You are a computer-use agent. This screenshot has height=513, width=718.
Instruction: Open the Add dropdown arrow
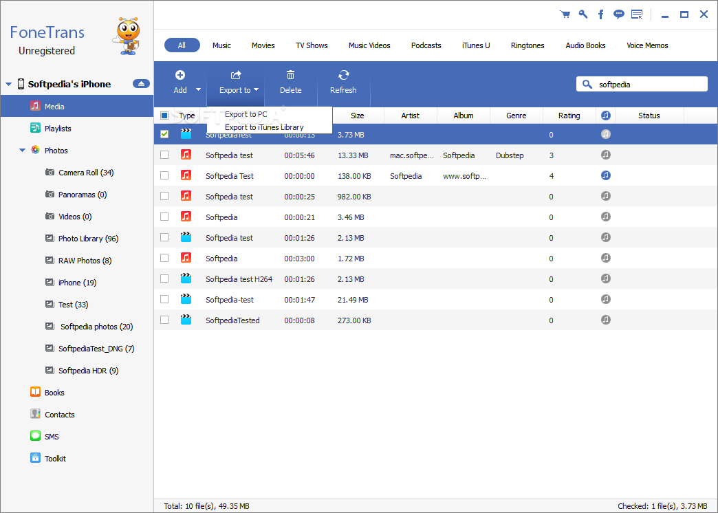pos(198,90)
